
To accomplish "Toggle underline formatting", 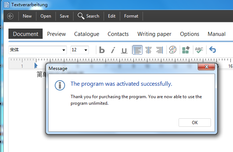I will point(124,50).
